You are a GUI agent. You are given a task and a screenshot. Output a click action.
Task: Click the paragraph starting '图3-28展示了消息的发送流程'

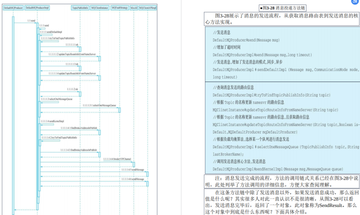coord(281,19)
